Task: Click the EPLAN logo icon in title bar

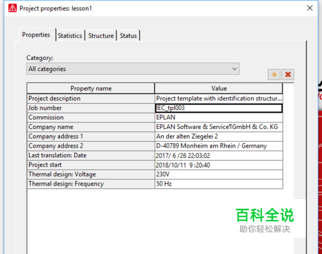Action: tap(12, 8)
